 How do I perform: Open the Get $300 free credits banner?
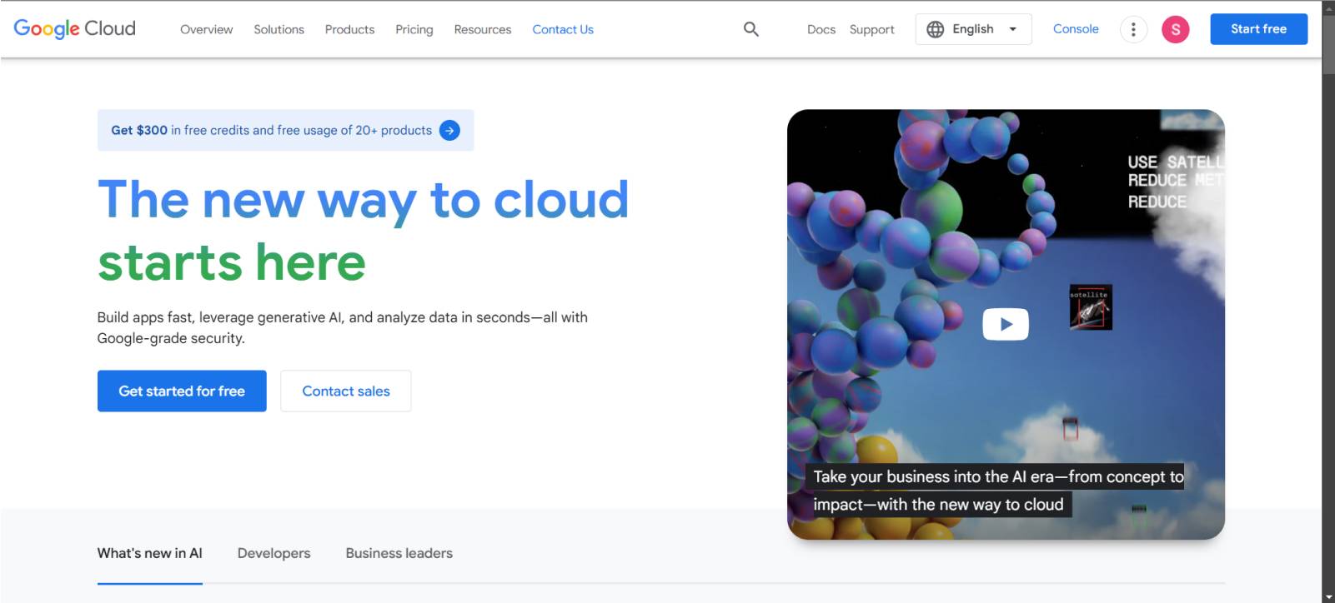point(285,130)
